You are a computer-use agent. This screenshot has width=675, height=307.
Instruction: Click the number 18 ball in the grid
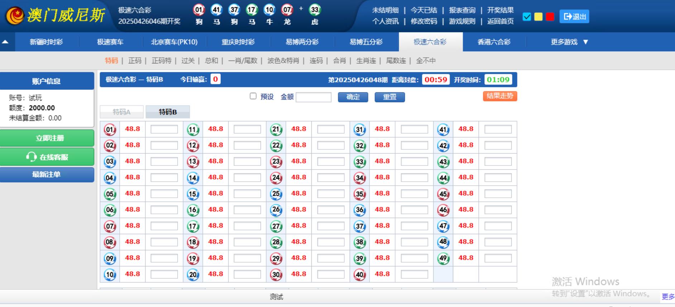(x=193, y=242)
